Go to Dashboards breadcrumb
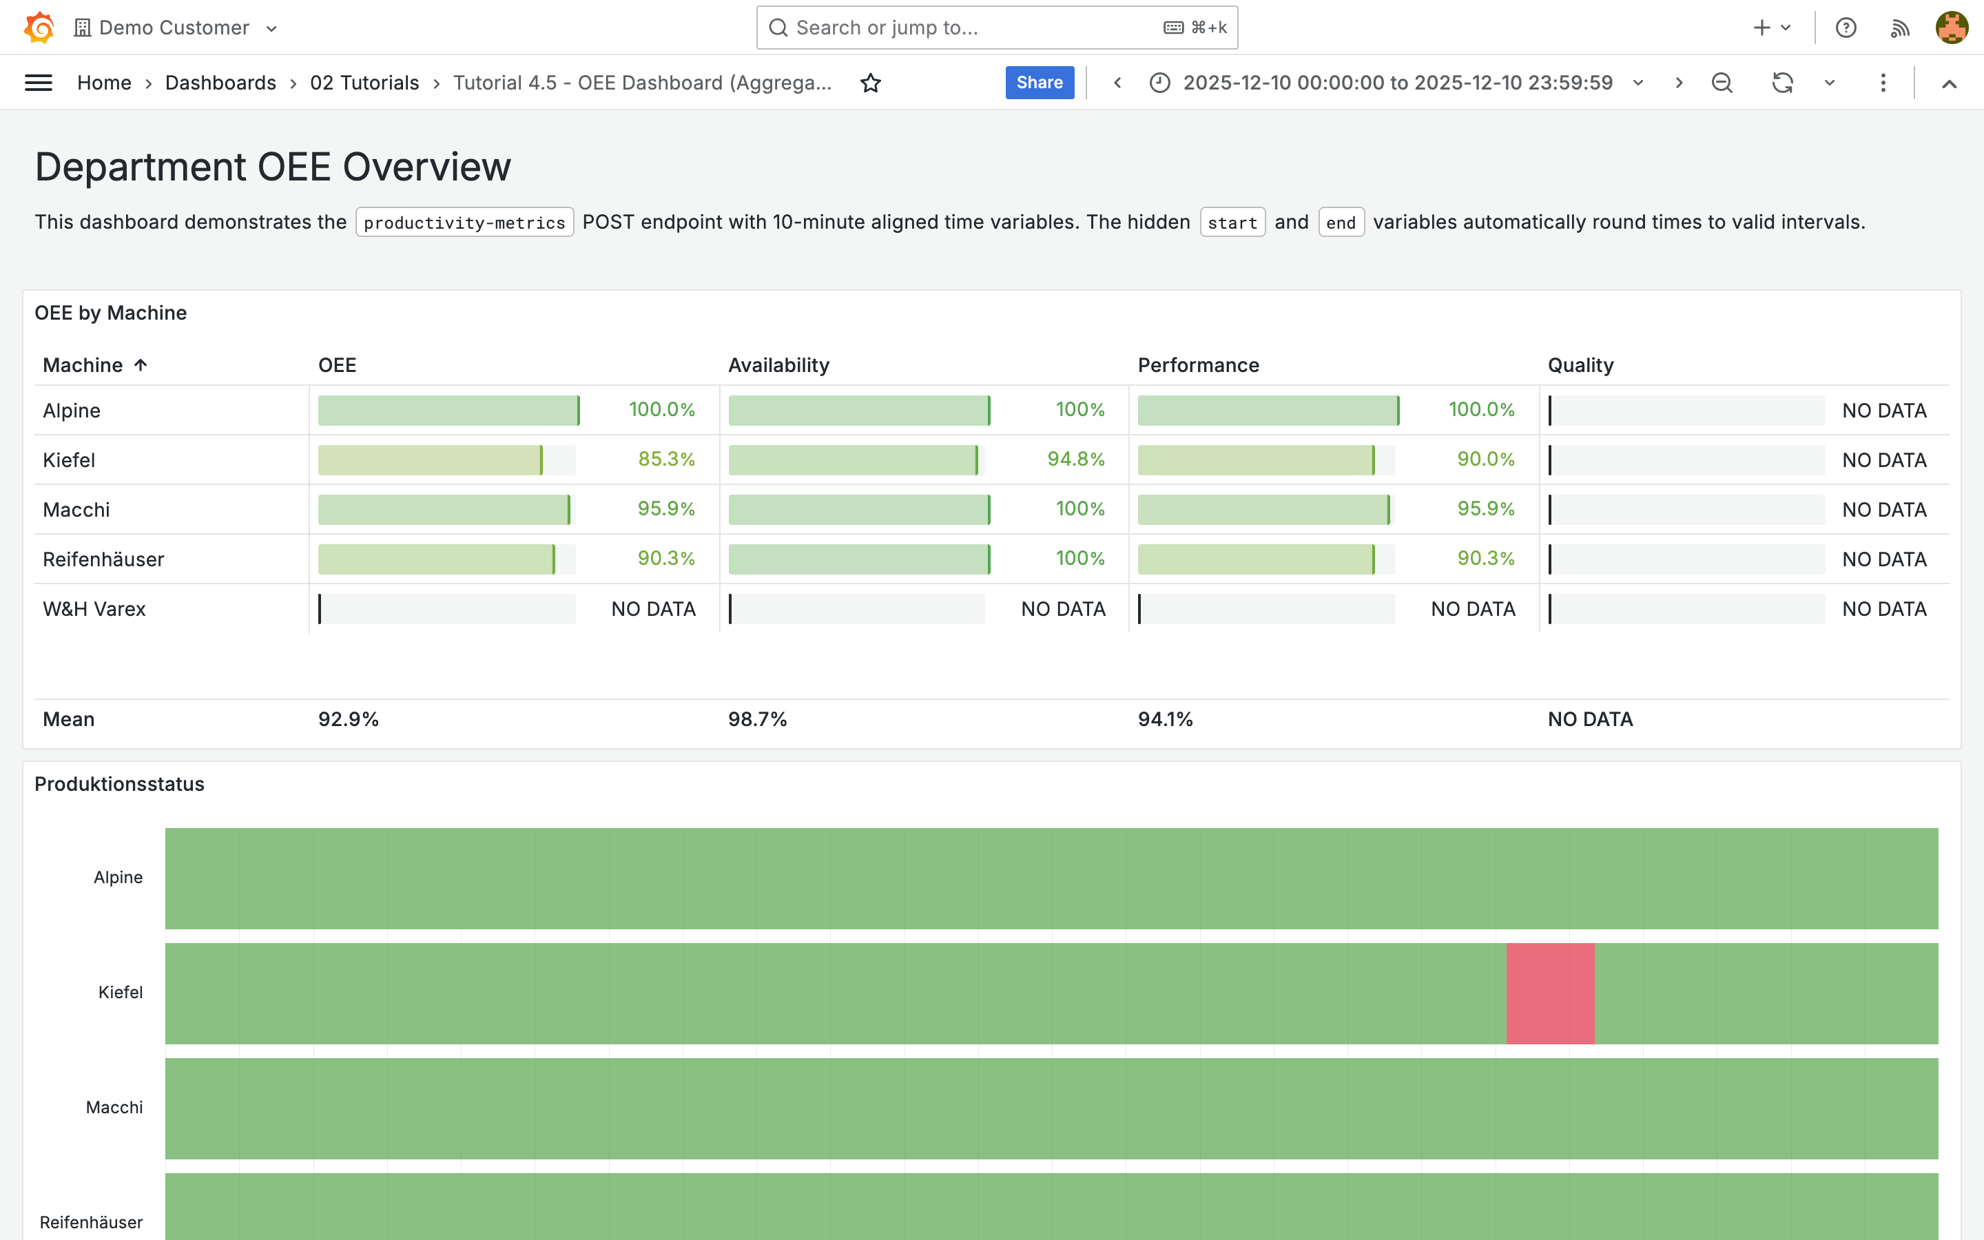Image resolution: width=1984 pixels, height=1240 pixels. (x=220, y=83)
